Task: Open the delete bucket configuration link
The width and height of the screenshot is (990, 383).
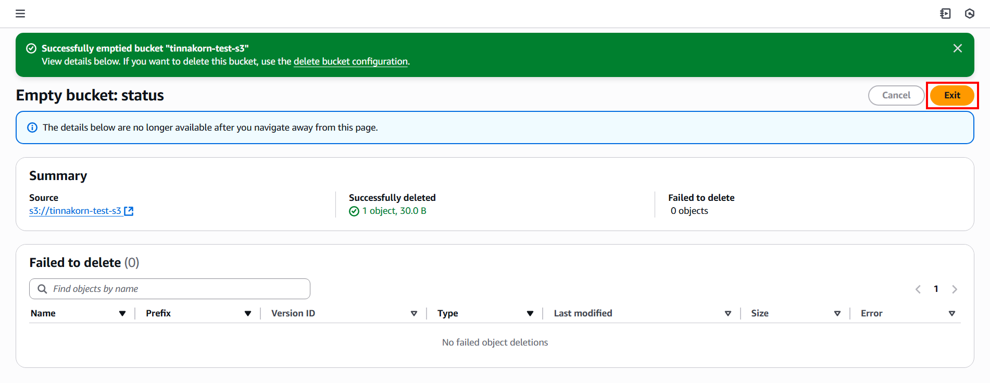Action: pos(350,61)
